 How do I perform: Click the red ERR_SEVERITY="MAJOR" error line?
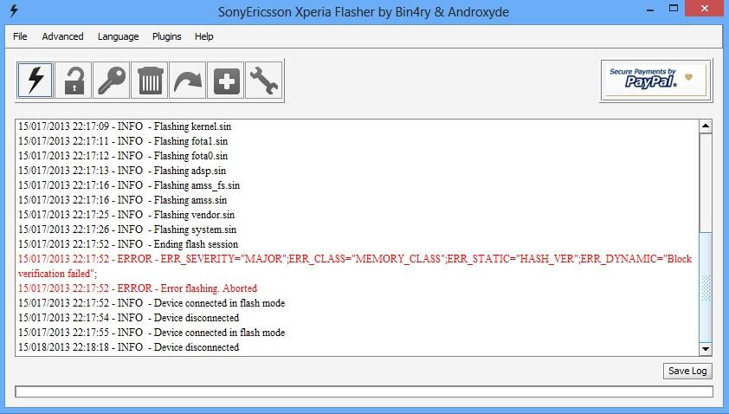coord(355,266)
